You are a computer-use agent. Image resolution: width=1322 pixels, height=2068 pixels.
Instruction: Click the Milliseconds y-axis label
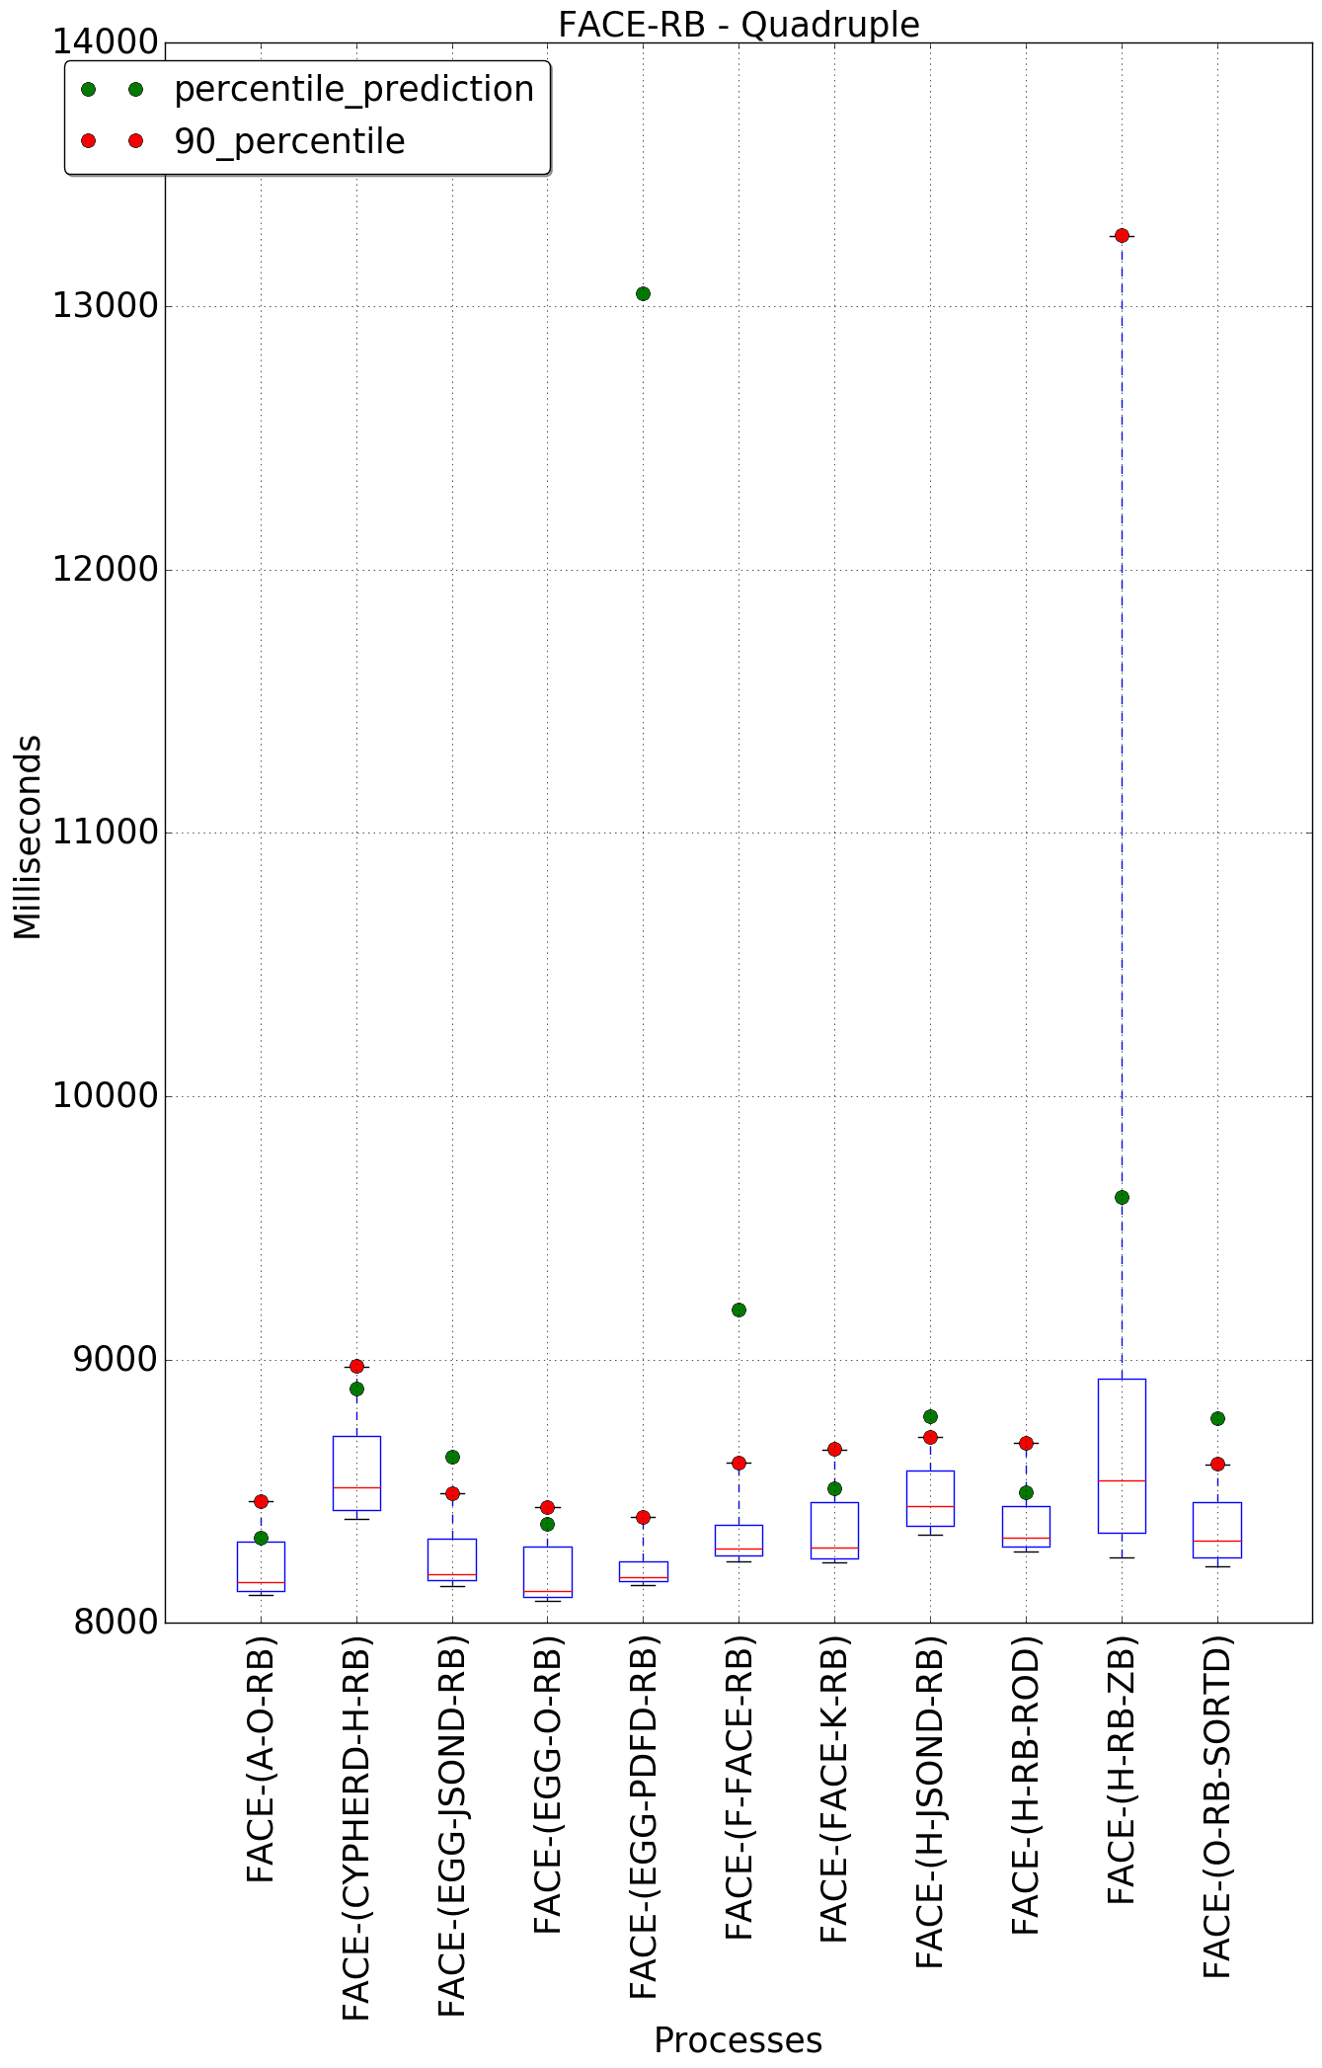click(x=28, y=836)
